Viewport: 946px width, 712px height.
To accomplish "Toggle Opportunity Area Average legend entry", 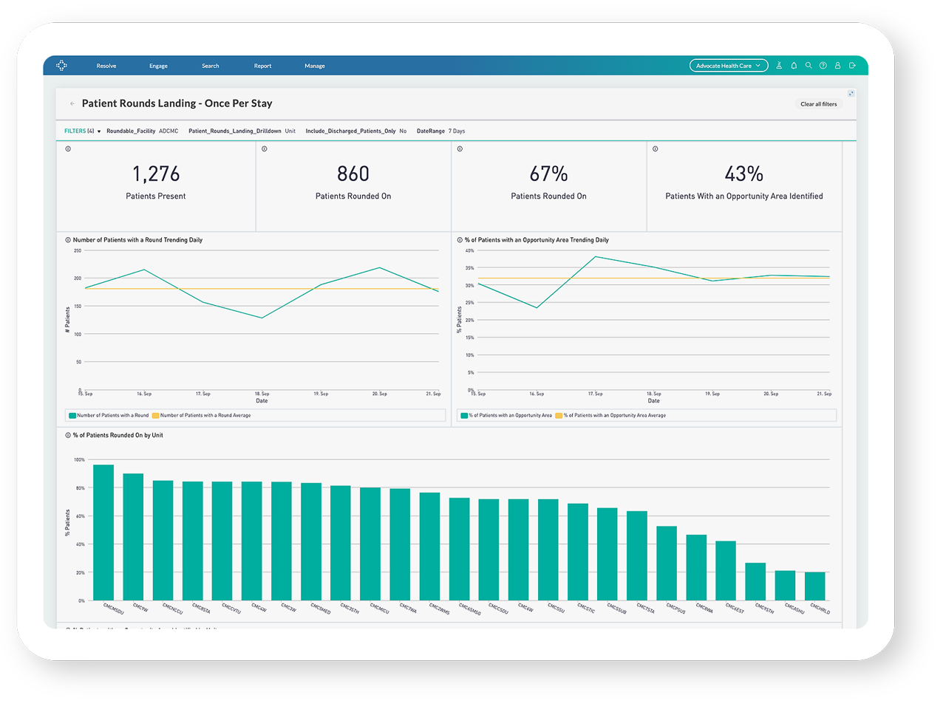I will pyautogui.click(x=610, y=416).
